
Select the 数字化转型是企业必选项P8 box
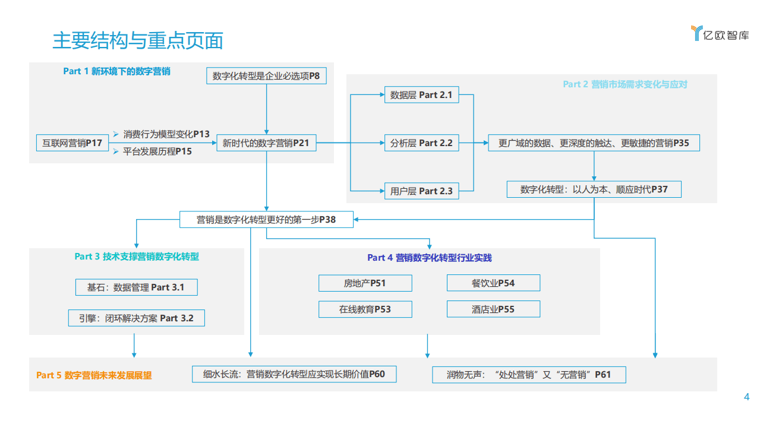[x=266, y=76]
